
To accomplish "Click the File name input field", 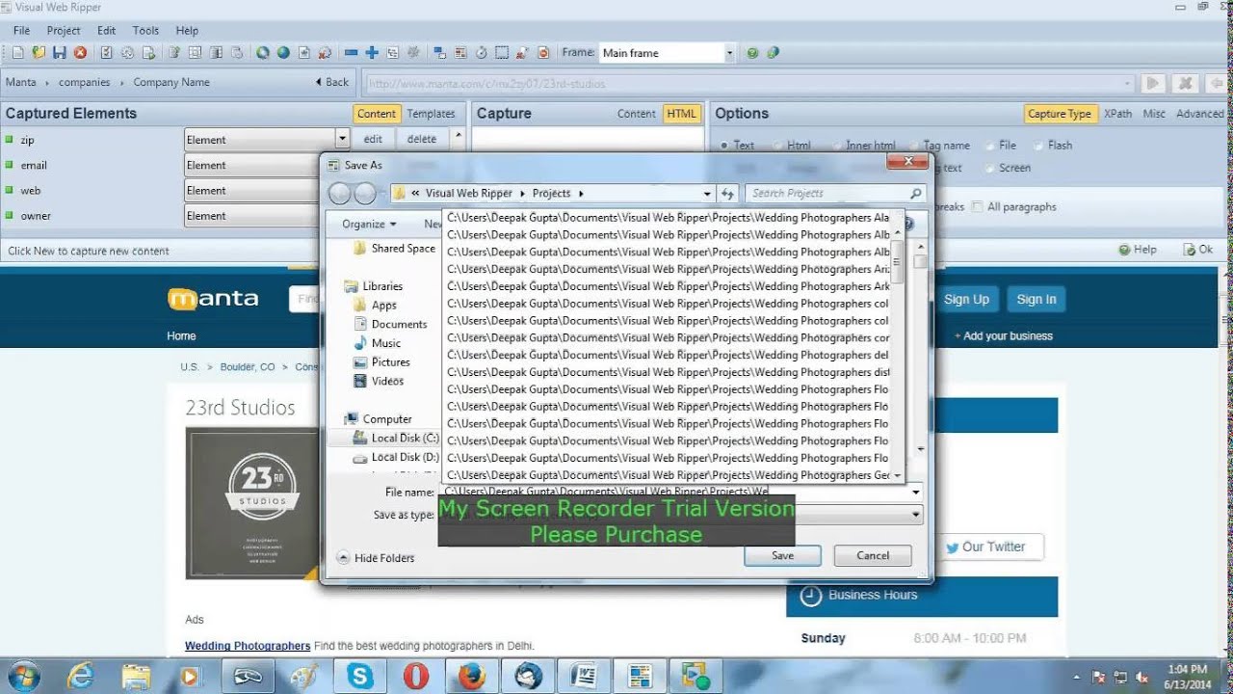I will [674, 492].
